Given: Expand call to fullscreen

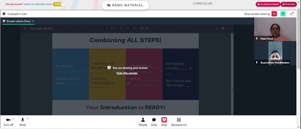Looking at the screenshot, I should (292, 14).
